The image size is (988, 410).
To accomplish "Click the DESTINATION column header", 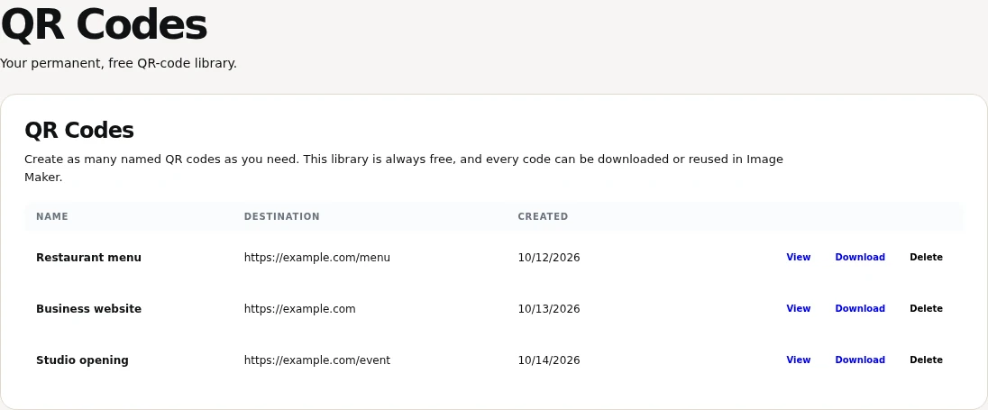I will (x=281, y=216).
